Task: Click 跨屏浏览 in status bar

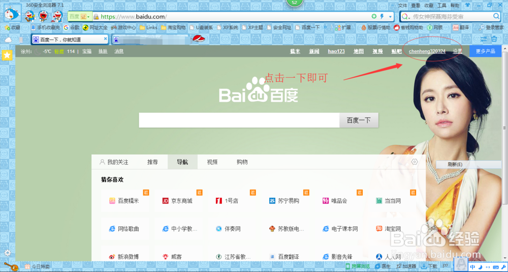Action: (x=358, y=266)
